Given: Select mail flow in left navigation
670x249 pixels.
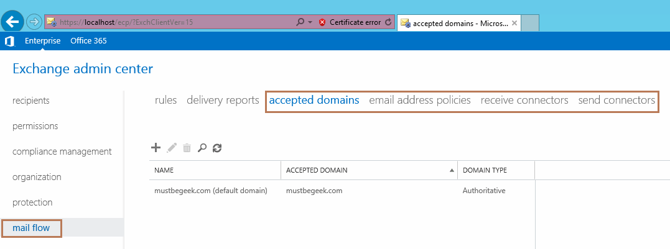Looking at the screenshot, I should click(31, 228).
